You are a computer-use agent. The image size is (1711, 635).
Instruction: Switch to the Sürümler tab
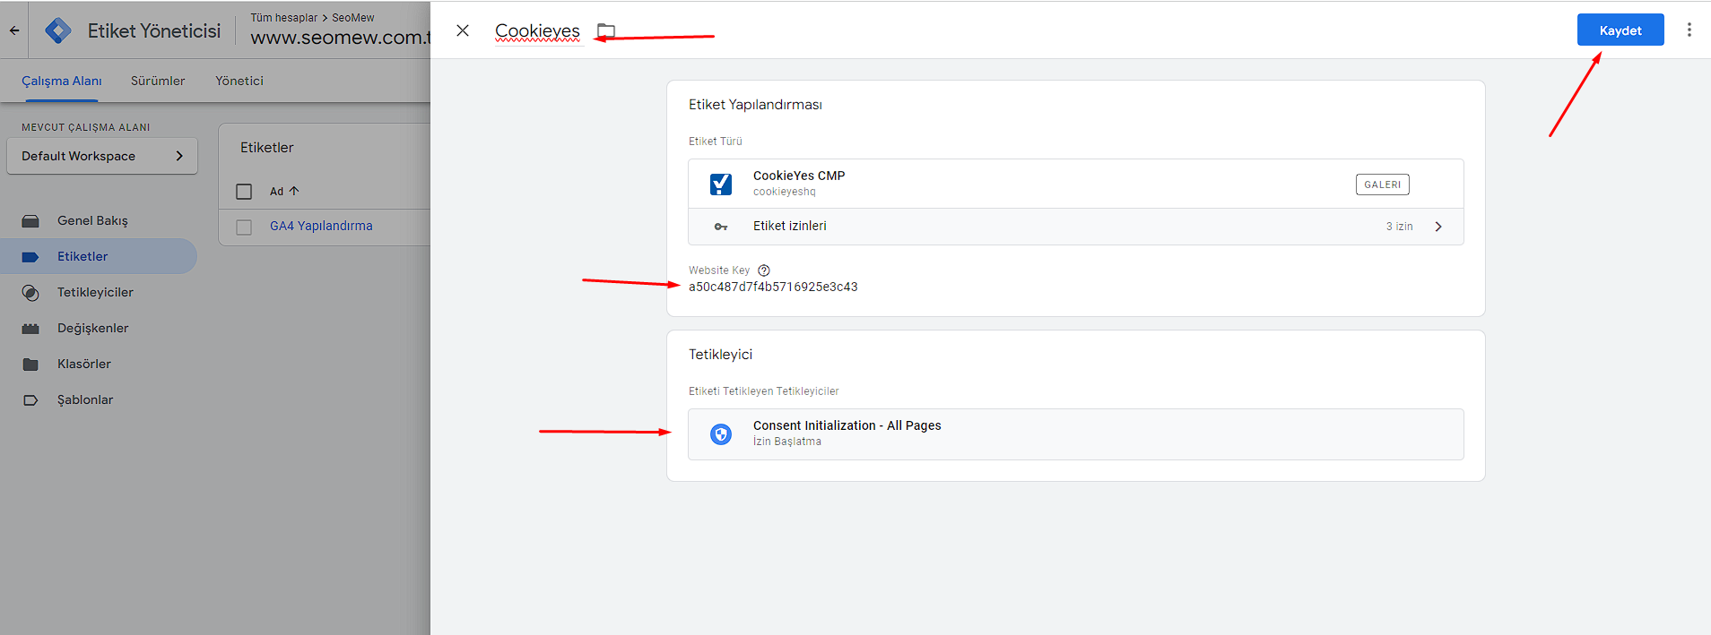pyautogui.click(x=158, y=81)
